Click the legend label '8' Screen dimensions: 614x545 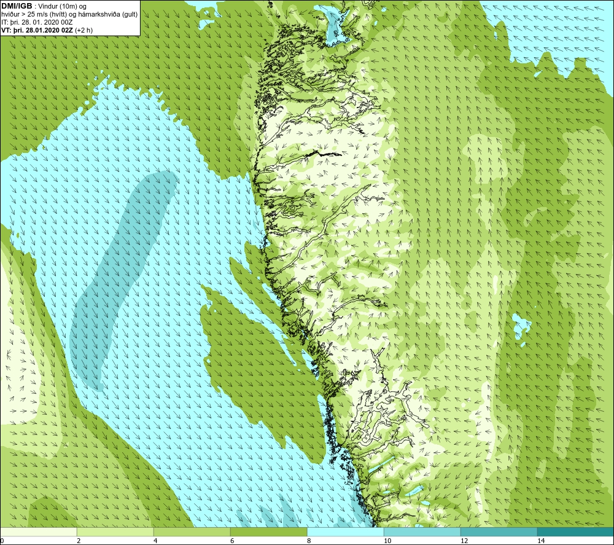coord(309,541)
